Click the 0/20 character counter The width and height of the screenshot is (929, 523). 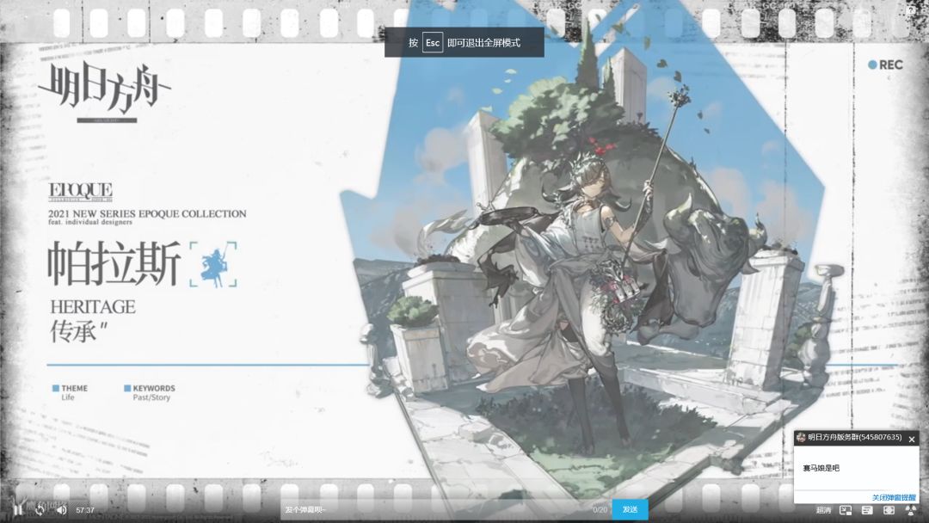click(x=600, y=510)
